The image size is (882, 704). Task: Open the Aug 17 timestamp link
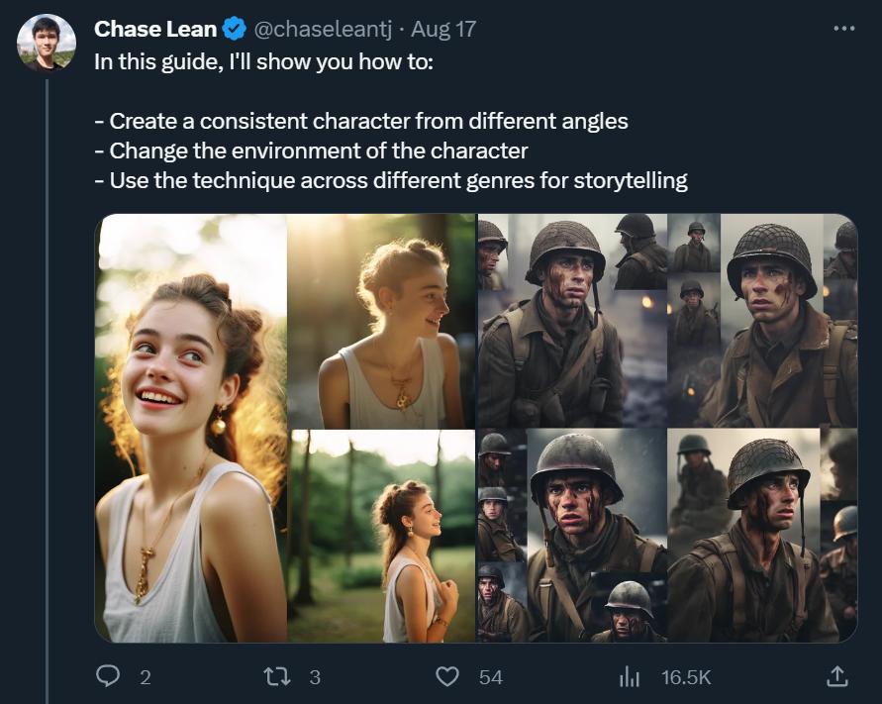443,30
